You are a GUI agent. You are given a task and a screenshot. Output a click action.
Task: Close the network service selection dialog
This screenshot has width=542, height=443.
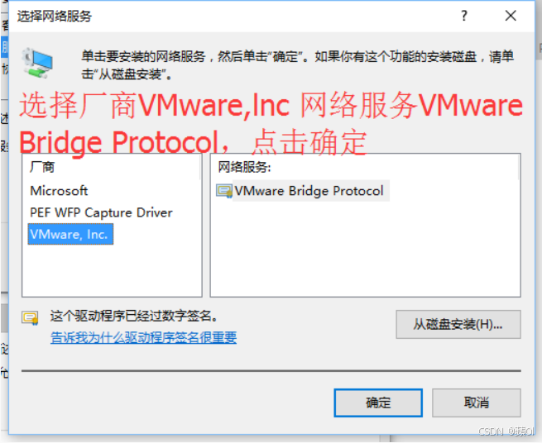click(x=511, y=16)
